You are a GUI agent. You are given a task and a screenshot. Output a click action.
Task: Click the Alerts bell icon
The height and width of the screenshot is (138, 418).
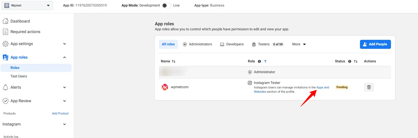pos(6,87)
